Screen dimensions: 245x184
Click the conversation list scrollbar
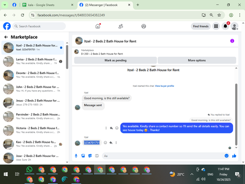point(67,57)
